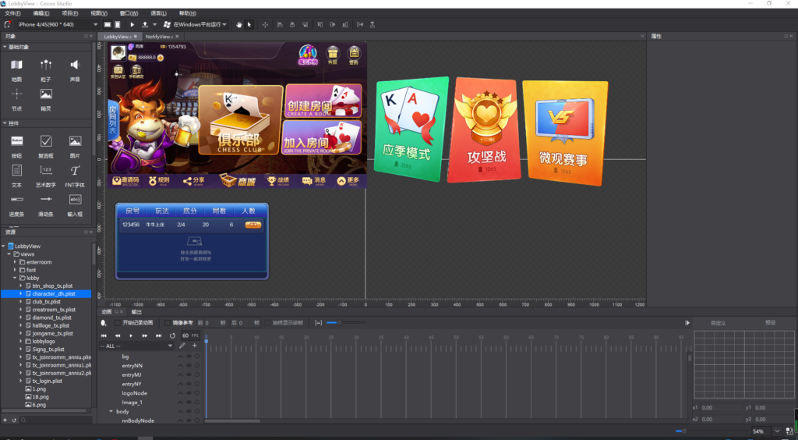Enable 开始记录动画 record animation checkbox
798x440 pixels.
(118, 322)
